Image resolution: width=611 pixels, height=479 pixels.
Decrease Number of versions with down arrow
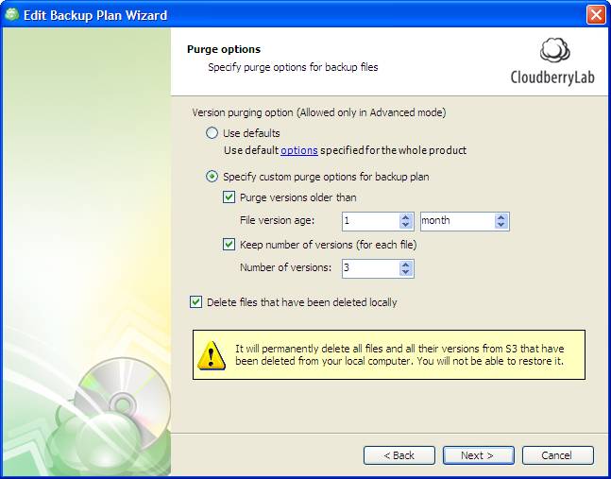(x=406, y=272)
